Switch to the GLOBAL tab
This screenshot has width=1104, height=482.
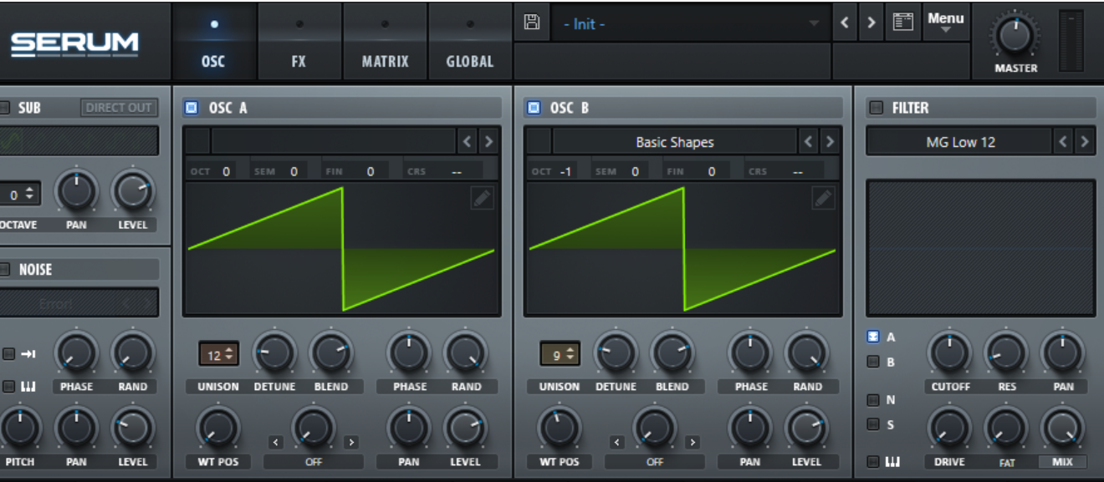pyautogui.click(x=470, y=42)
